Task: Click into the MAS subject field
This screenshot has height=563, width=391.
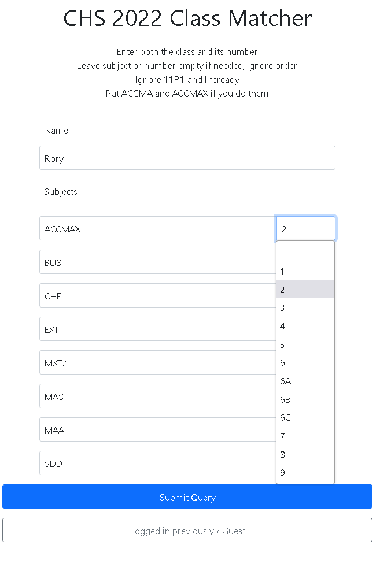Action: 158,396
